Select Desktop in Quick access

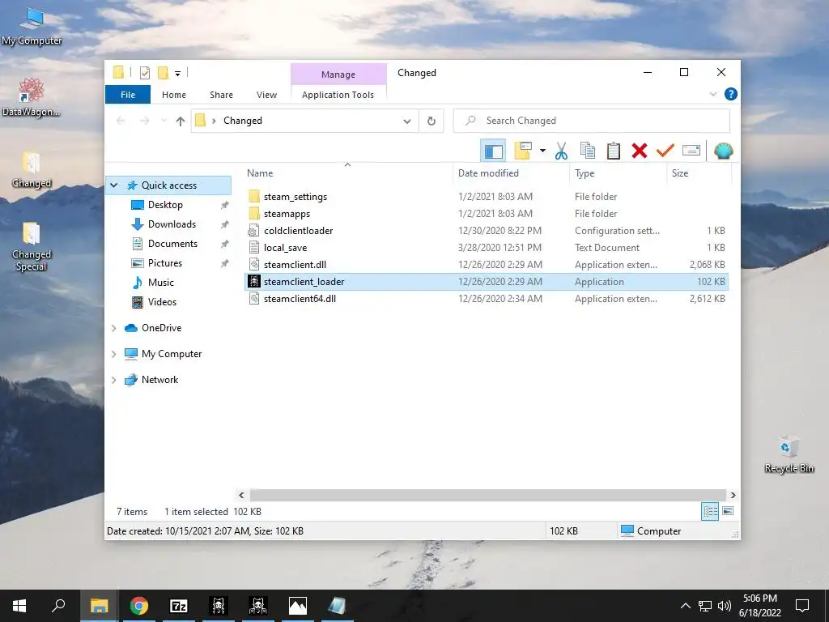click(x=165, y=205)
